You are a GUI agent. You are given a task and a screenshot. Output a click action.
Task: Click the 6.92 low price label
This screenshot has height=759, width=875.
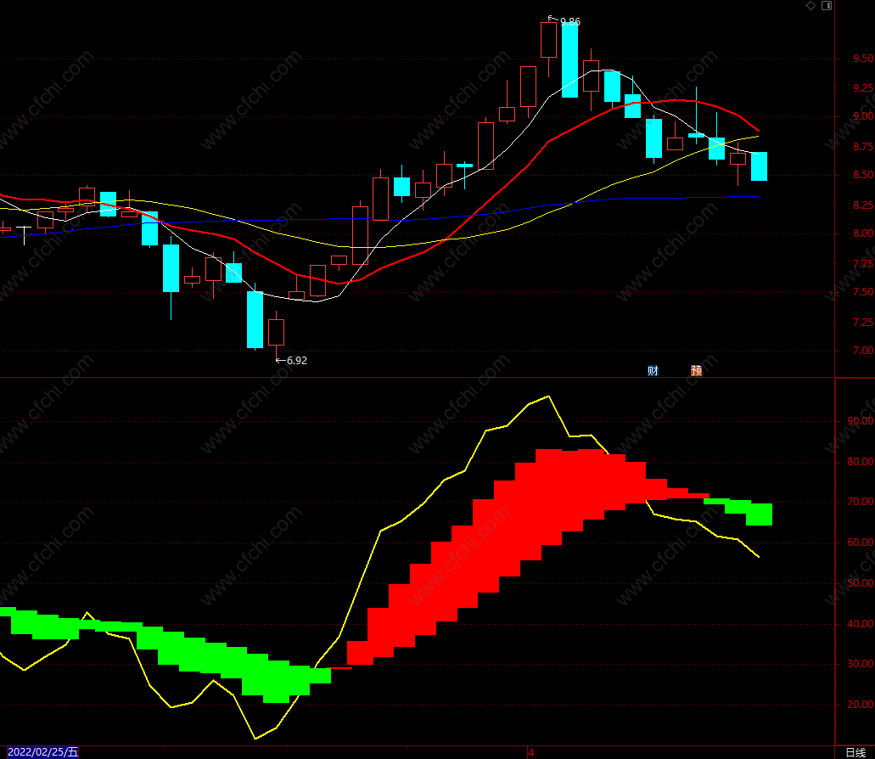click(x=297, y=361)
